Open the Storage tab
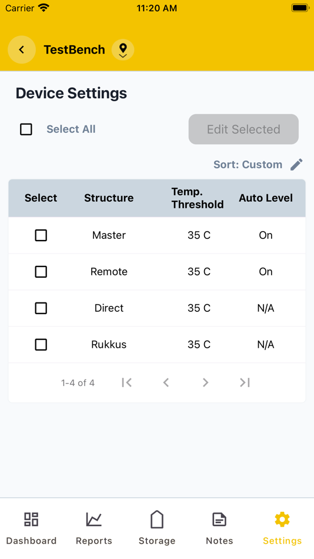This screenshot has width=314, height=559. 157,528
